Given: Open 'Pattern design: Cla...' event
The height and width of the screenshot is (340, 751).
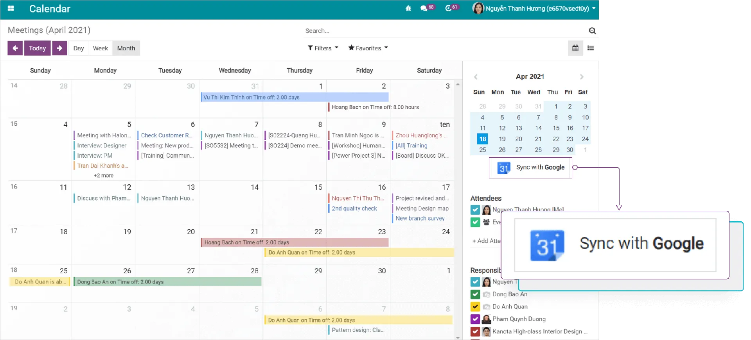Looking at the screenshot, I should click(x=358, y=330).
